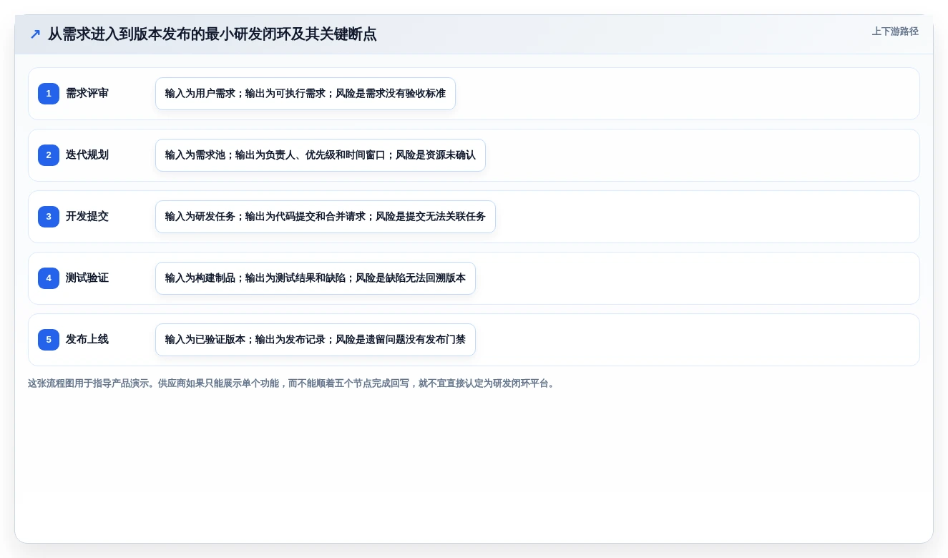Select step number 4 badge
This screenshot has height=558, width=948.
49,278
